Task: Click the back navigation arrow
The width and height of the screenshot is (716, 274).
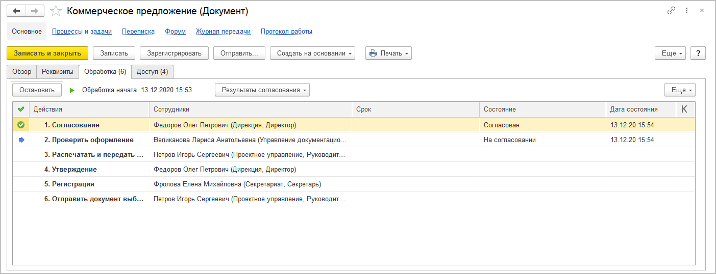Action: (x=16, y=11)
